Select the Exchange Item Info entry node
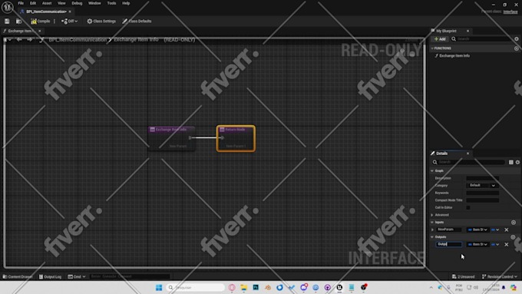This screenshot has width=522, height=294. (x=171, y=138)
